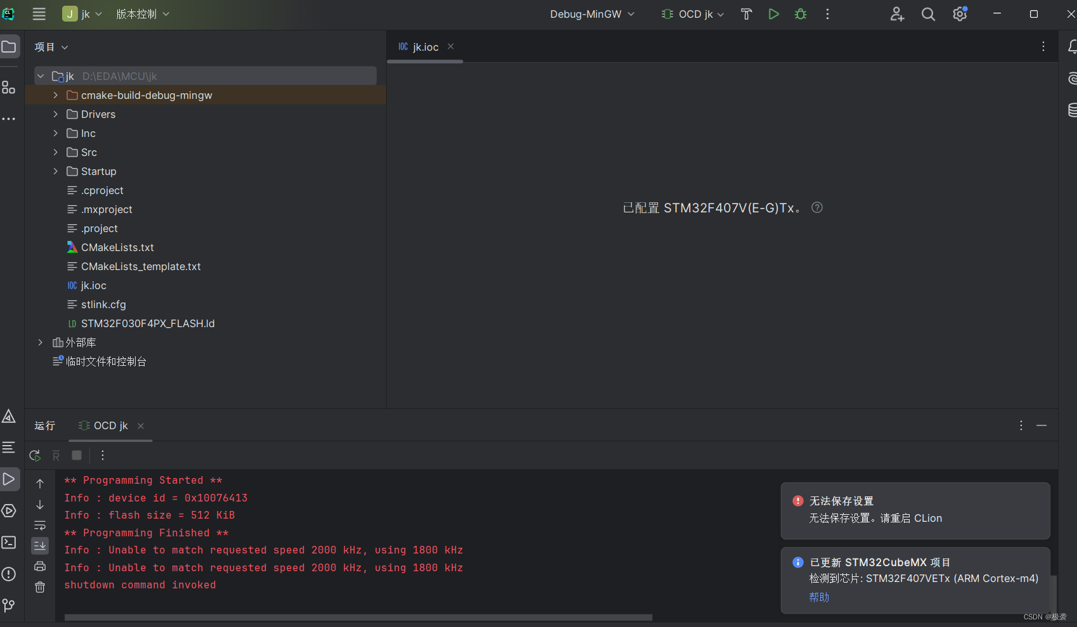
Task: Expand the Drivers folder
Action: (x=56, y=114)
